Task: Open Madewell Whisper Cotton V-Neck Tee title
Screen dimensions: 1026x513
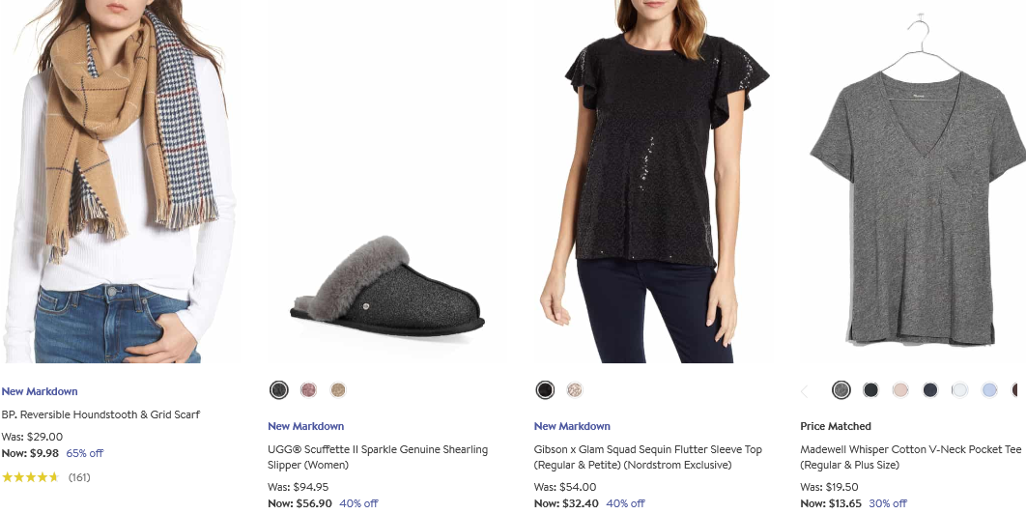Action: (x=911, y=457)
